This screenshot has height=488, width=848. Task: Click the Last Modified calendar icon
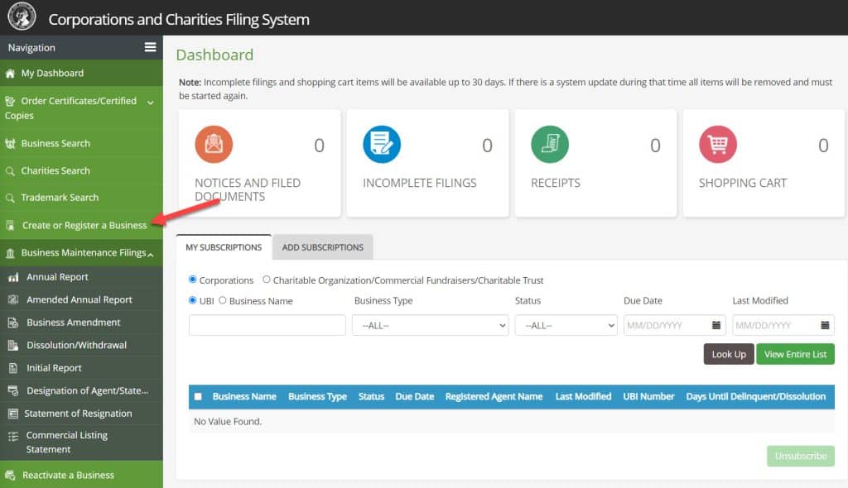pos(822,325)
